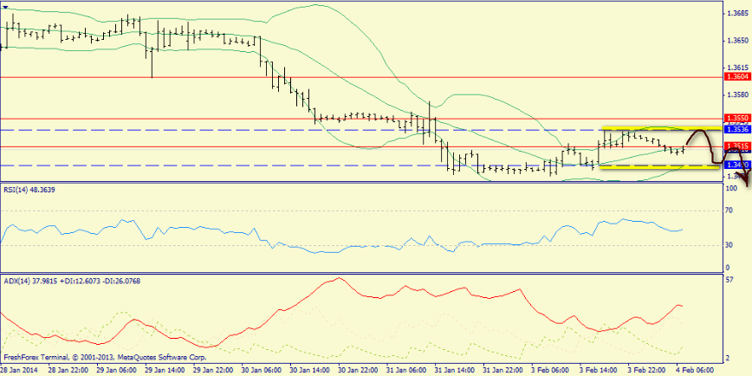
Task: Click the 1.3615 value on price scale
Action: click(737, 68)
